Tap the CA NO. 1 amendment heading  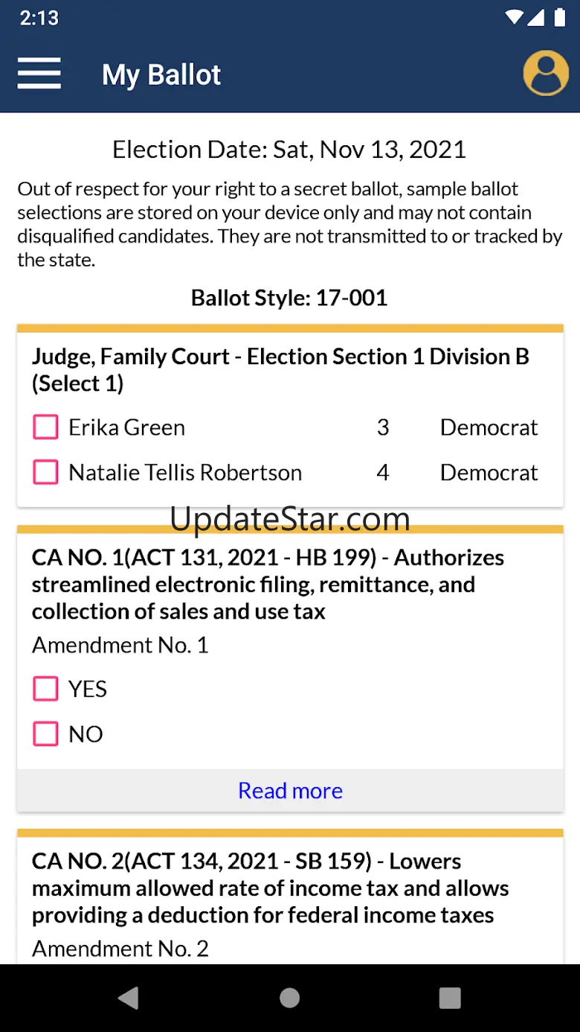[x=268, y=585]
